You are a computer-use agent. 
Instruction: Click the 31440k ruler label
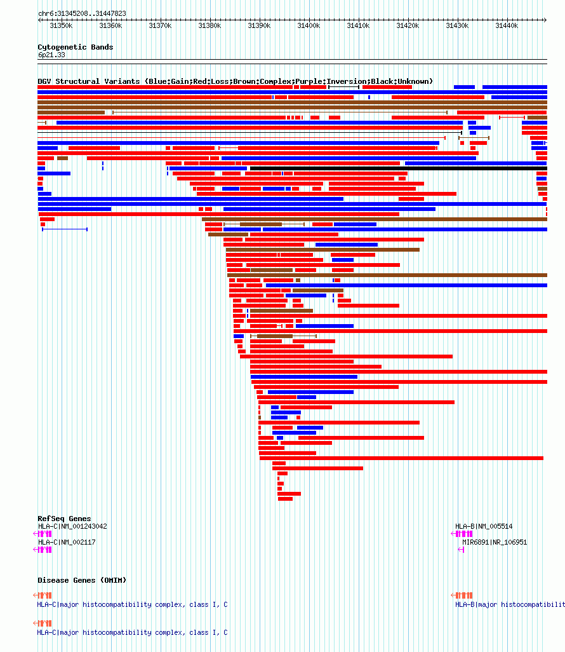pyautogui.click(x=507, y=26)
